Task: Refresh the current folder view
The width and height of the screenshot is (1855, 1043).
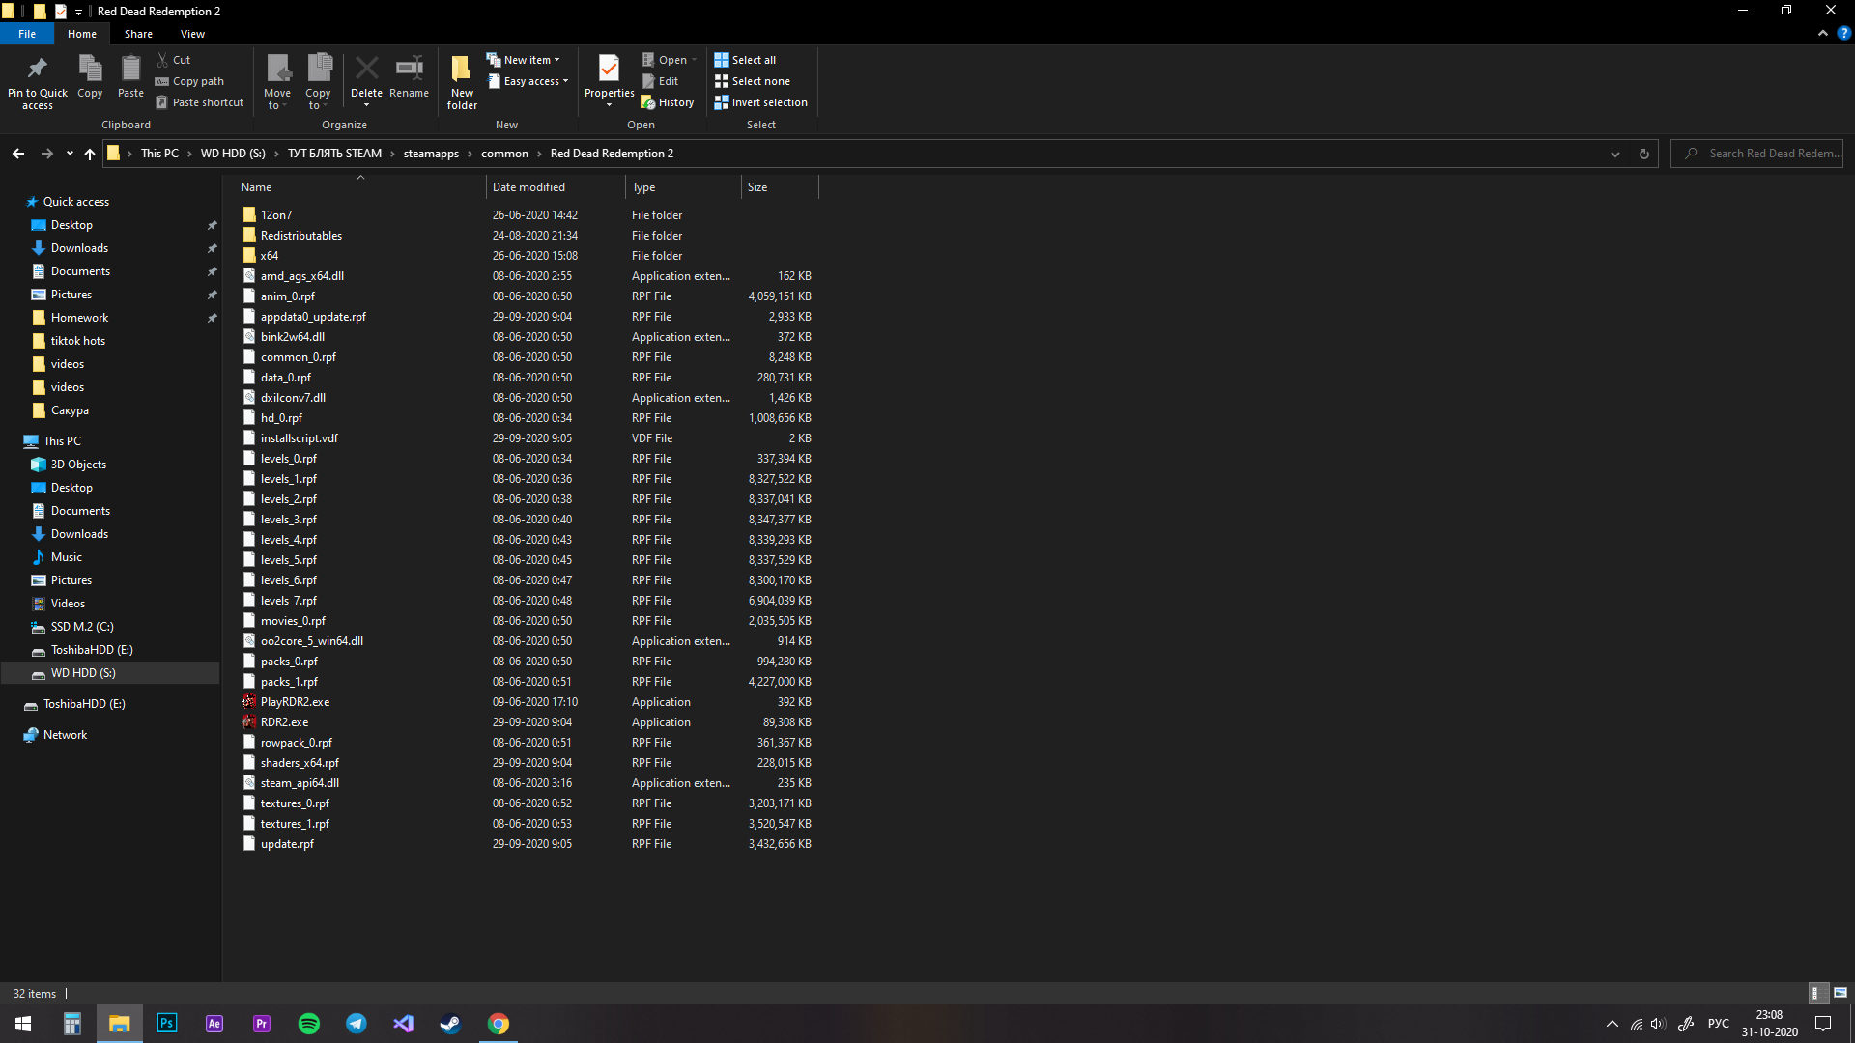Action: tap(1643, 154)
